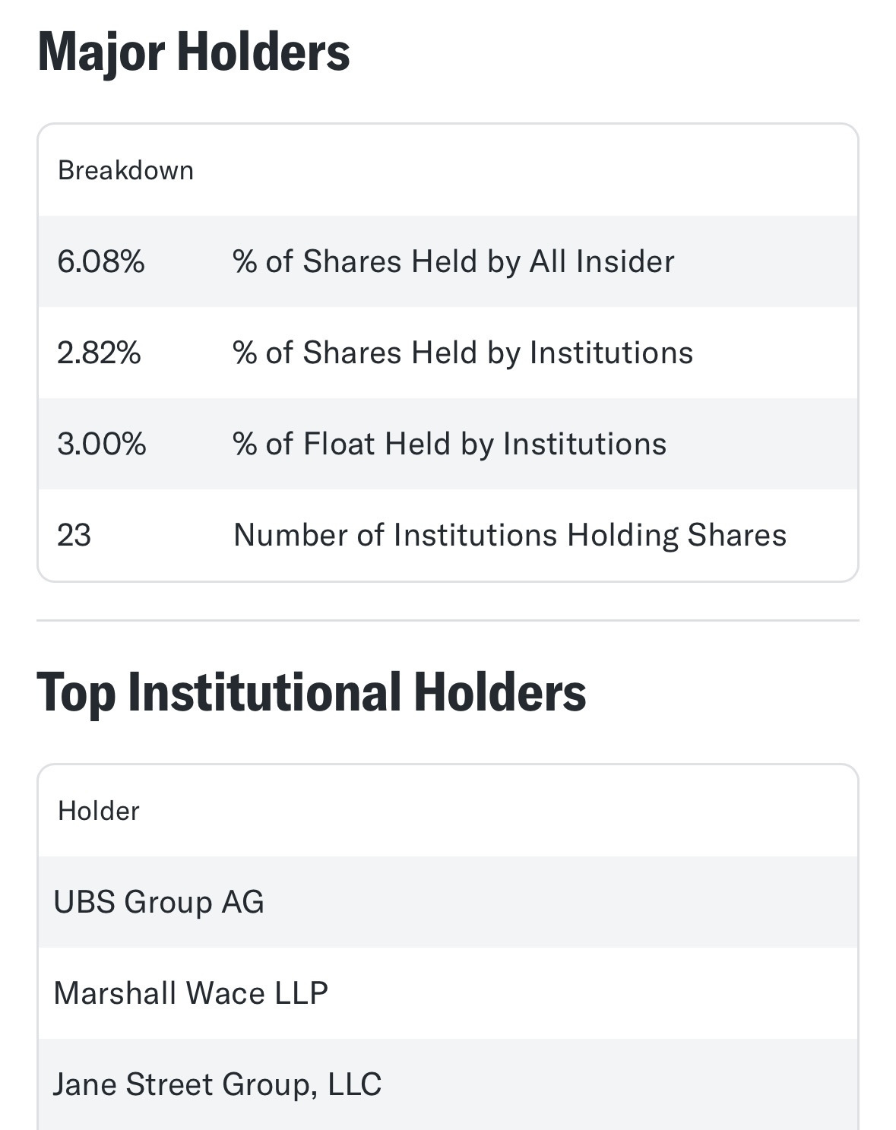Click '% of Shares Held by All Insider' label
The width and height of the screenshot is (896, 1130).
coord(453,261)
